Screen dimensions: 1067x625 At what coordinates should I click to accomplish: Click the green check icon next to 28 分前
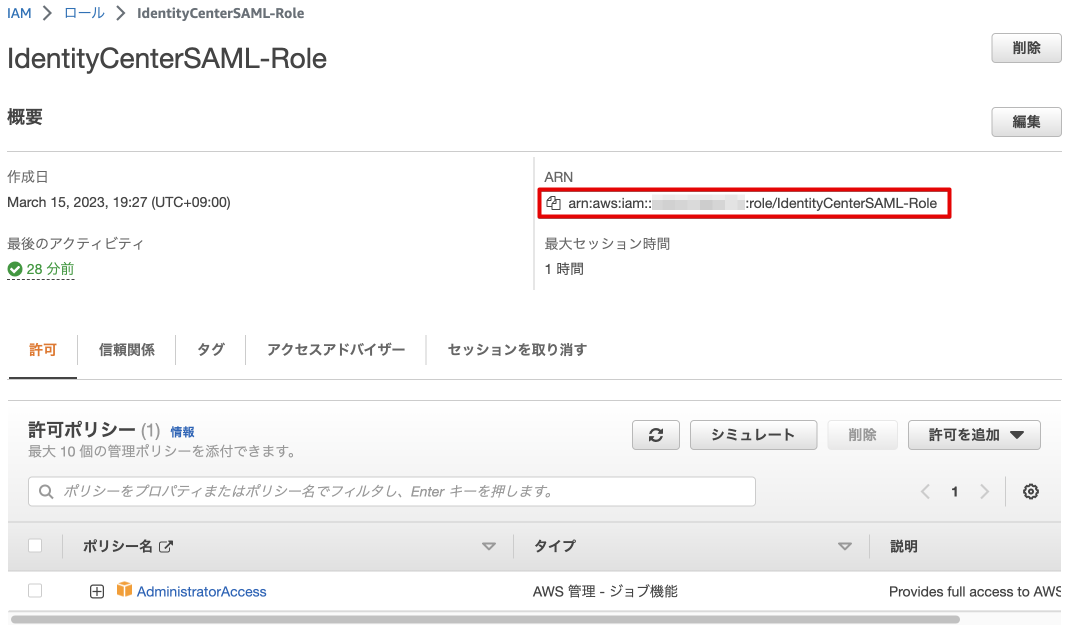[x=14, y=269]
